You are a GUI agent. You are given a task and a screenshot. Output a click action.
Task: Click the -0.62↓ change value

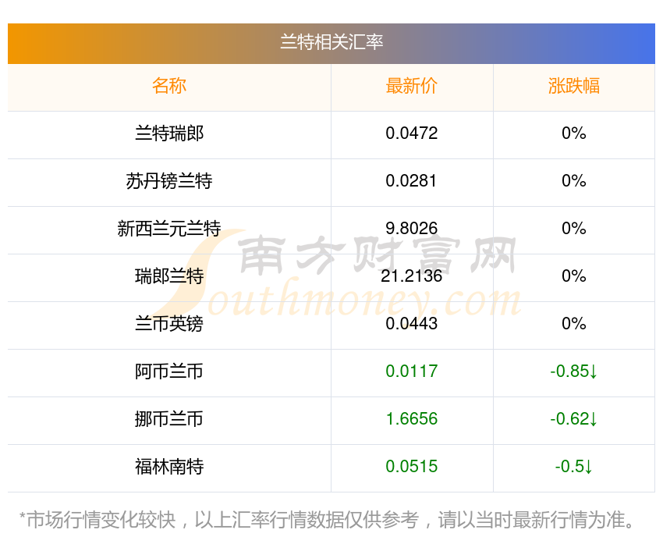(573, 419)
